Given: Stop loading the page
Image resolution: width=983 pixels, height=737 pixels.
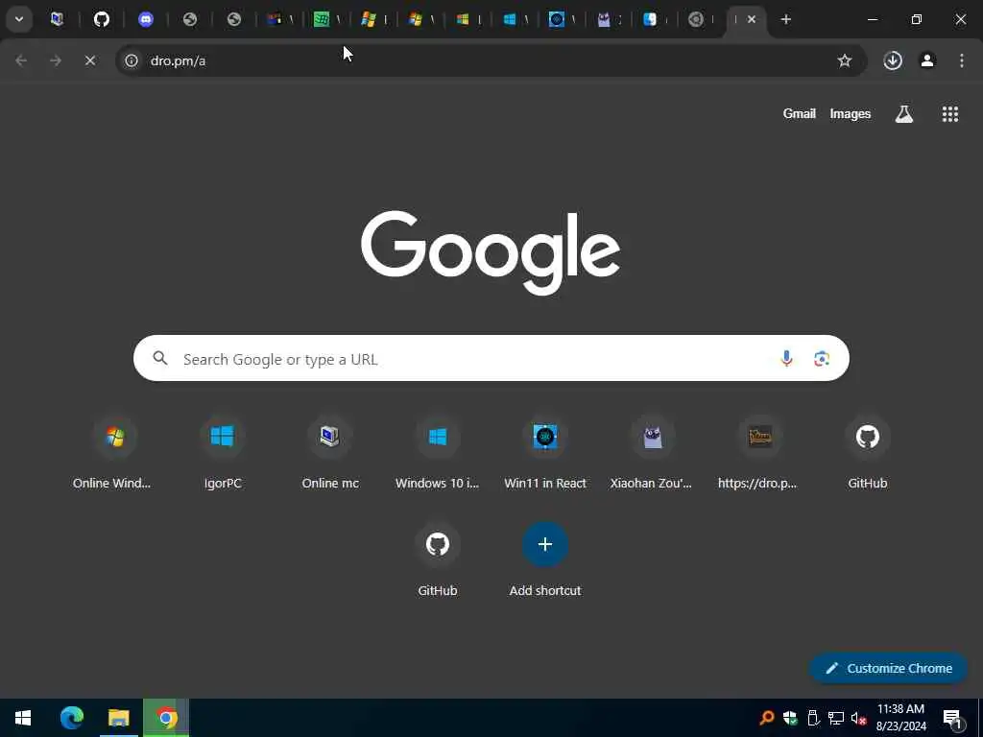Looking at the screenshot, I should (x=90, y=60).
